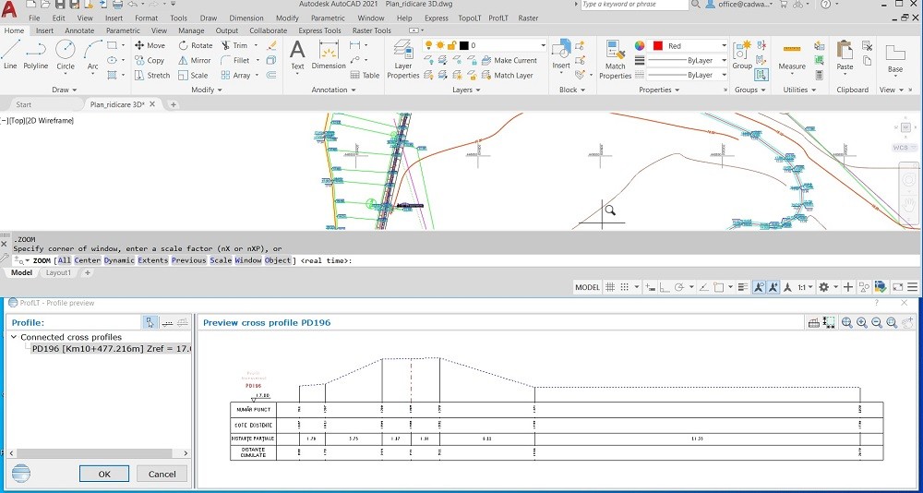The width and height of the screenshot is (923, 493).
Task: Switch to the Express Tools ribbon tab
Action: [x=319, y=30]
